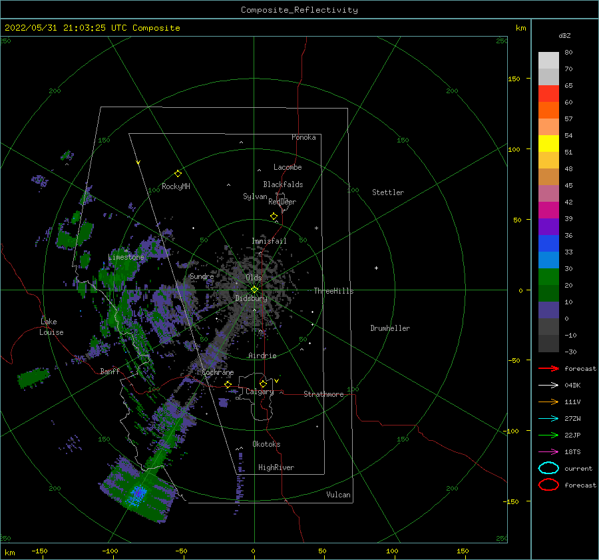Click the purple 39–36 dBZ color swatch
599x560 pixels.
[x=548, y=227]
